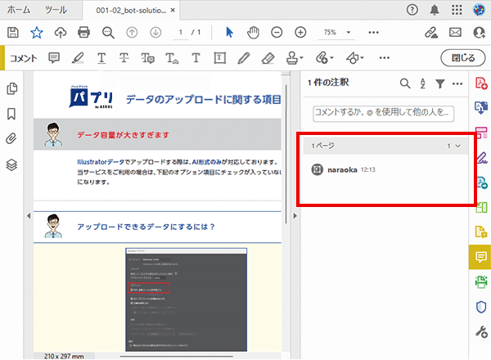Image resolution: width=491 pixels, height=360 pixels.
Task: Save the PDF with the floppy icon
Action: [13, 32]
